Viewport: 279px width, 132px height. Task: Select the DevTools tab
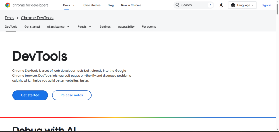click(11, 27)
